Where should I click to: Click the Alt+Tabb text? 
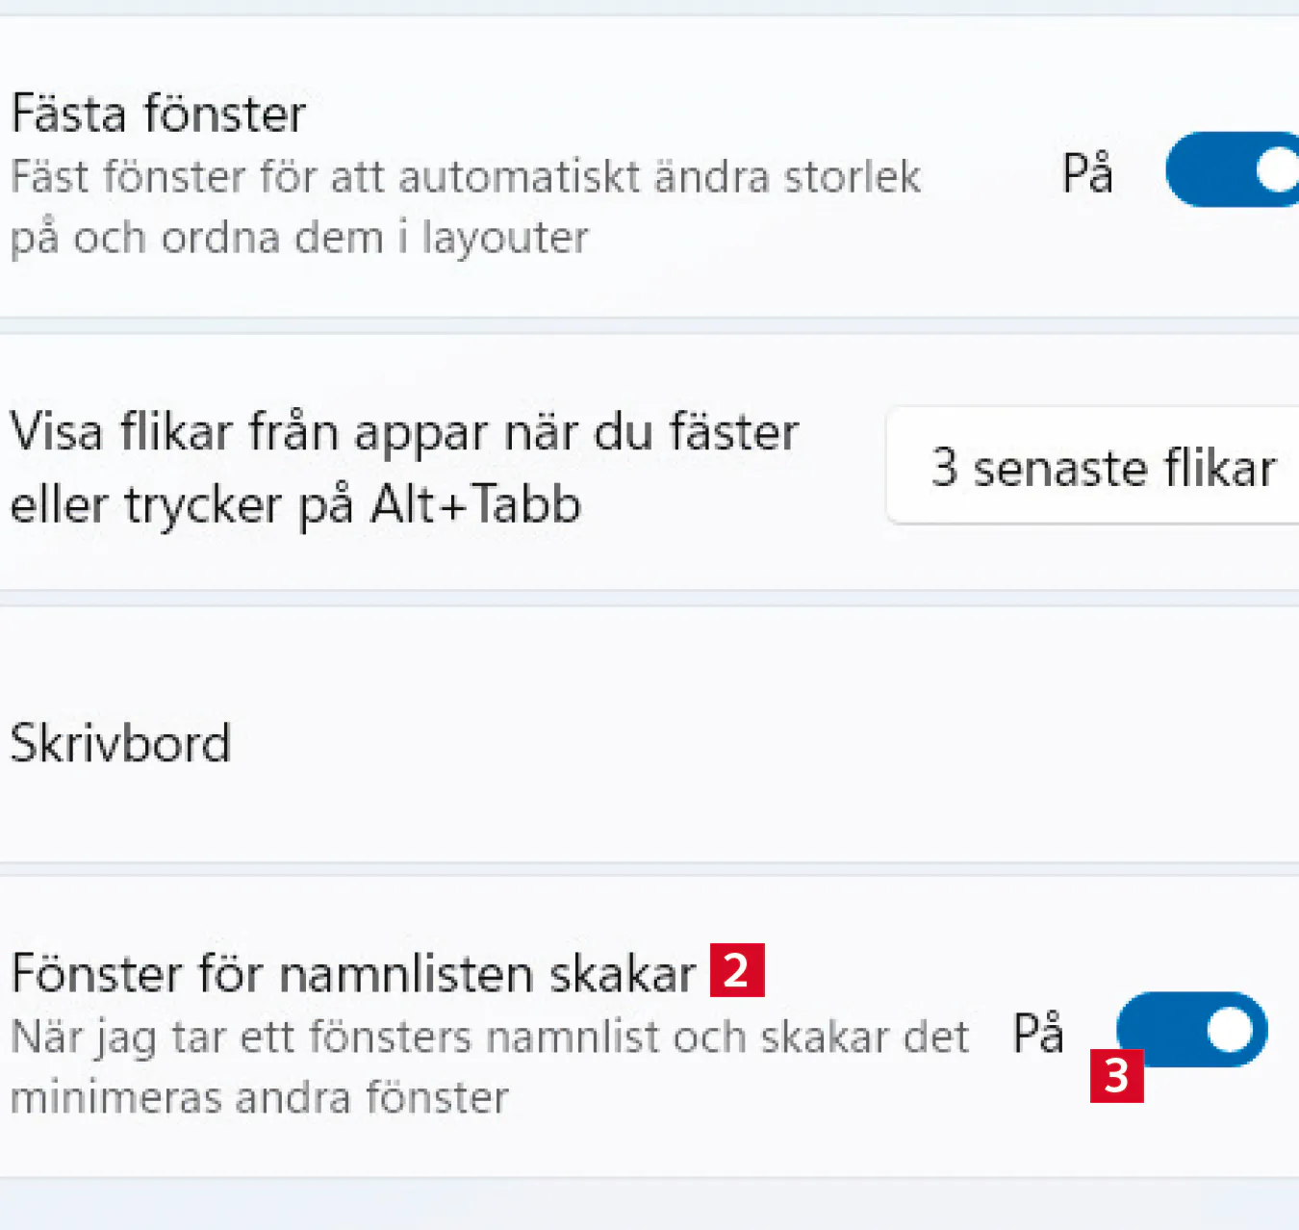(476, 504)
